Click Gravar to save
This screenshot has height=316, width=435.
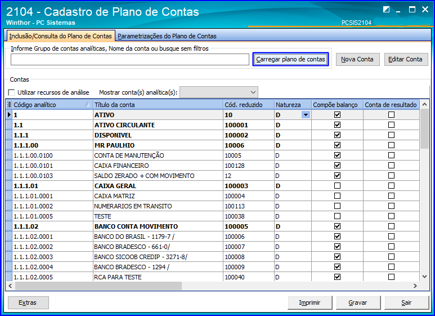[358, 302]
